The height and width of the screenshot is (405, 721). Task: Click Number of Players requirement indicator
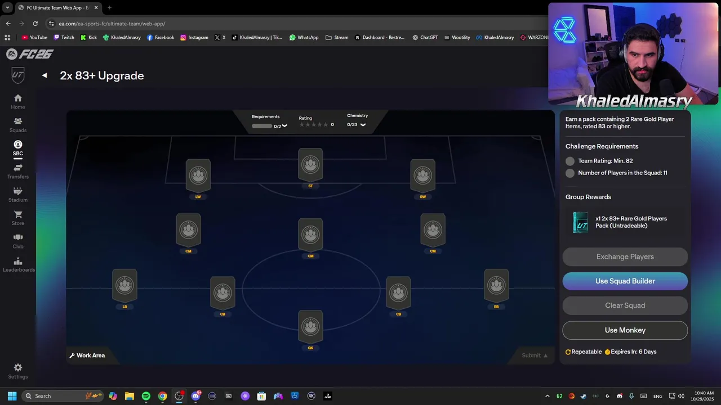(x=570, y=173)
